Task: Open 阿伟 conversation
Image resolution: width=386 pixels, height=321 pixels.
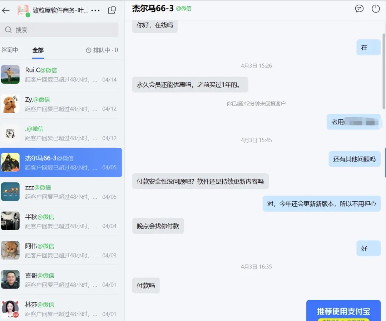Action: click(61, 250)
